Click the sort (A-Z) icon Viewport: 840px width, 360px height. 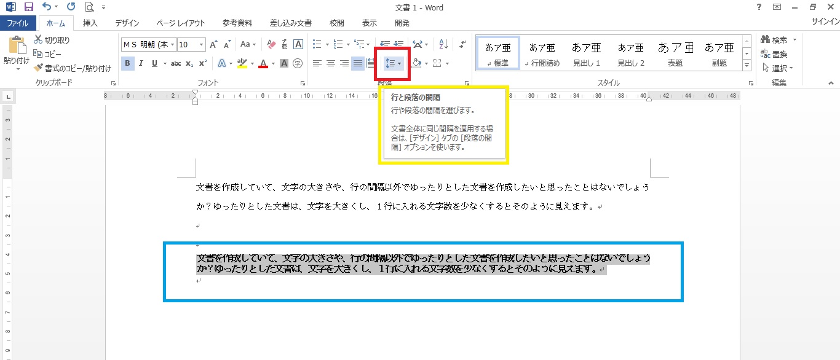(443, 44)
